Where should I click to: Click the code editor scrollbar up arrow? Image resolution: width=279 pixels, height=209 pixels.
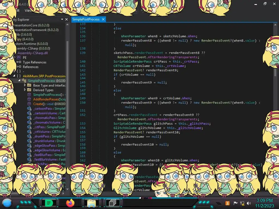click(275, 25)
